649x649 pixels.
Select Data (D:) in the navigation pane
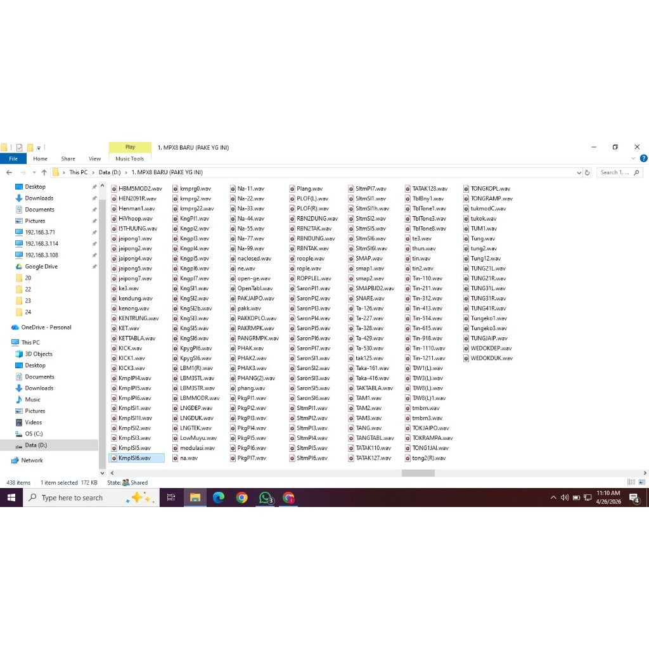click(35, 446)
